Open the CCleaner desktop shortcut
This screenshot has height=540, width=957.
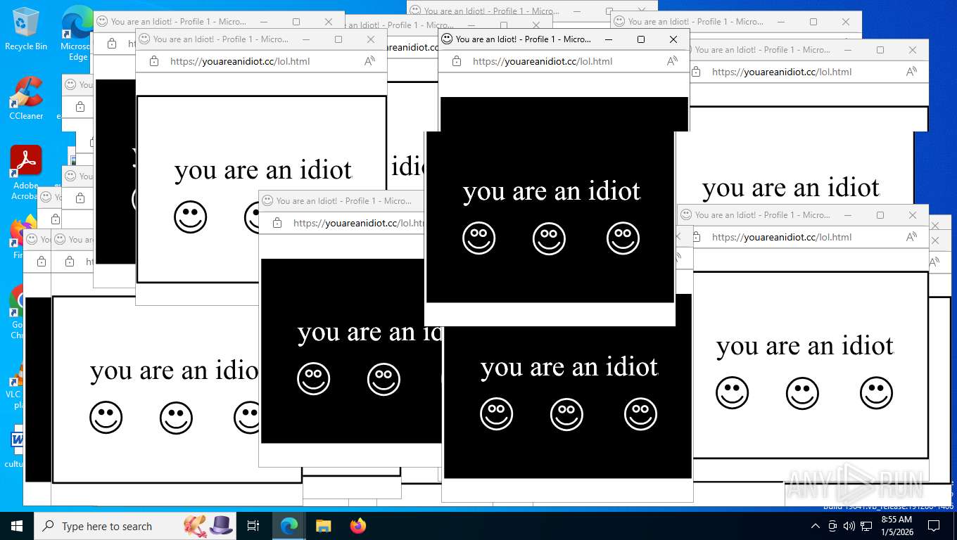pyautogui.click(x=25, y=98)
